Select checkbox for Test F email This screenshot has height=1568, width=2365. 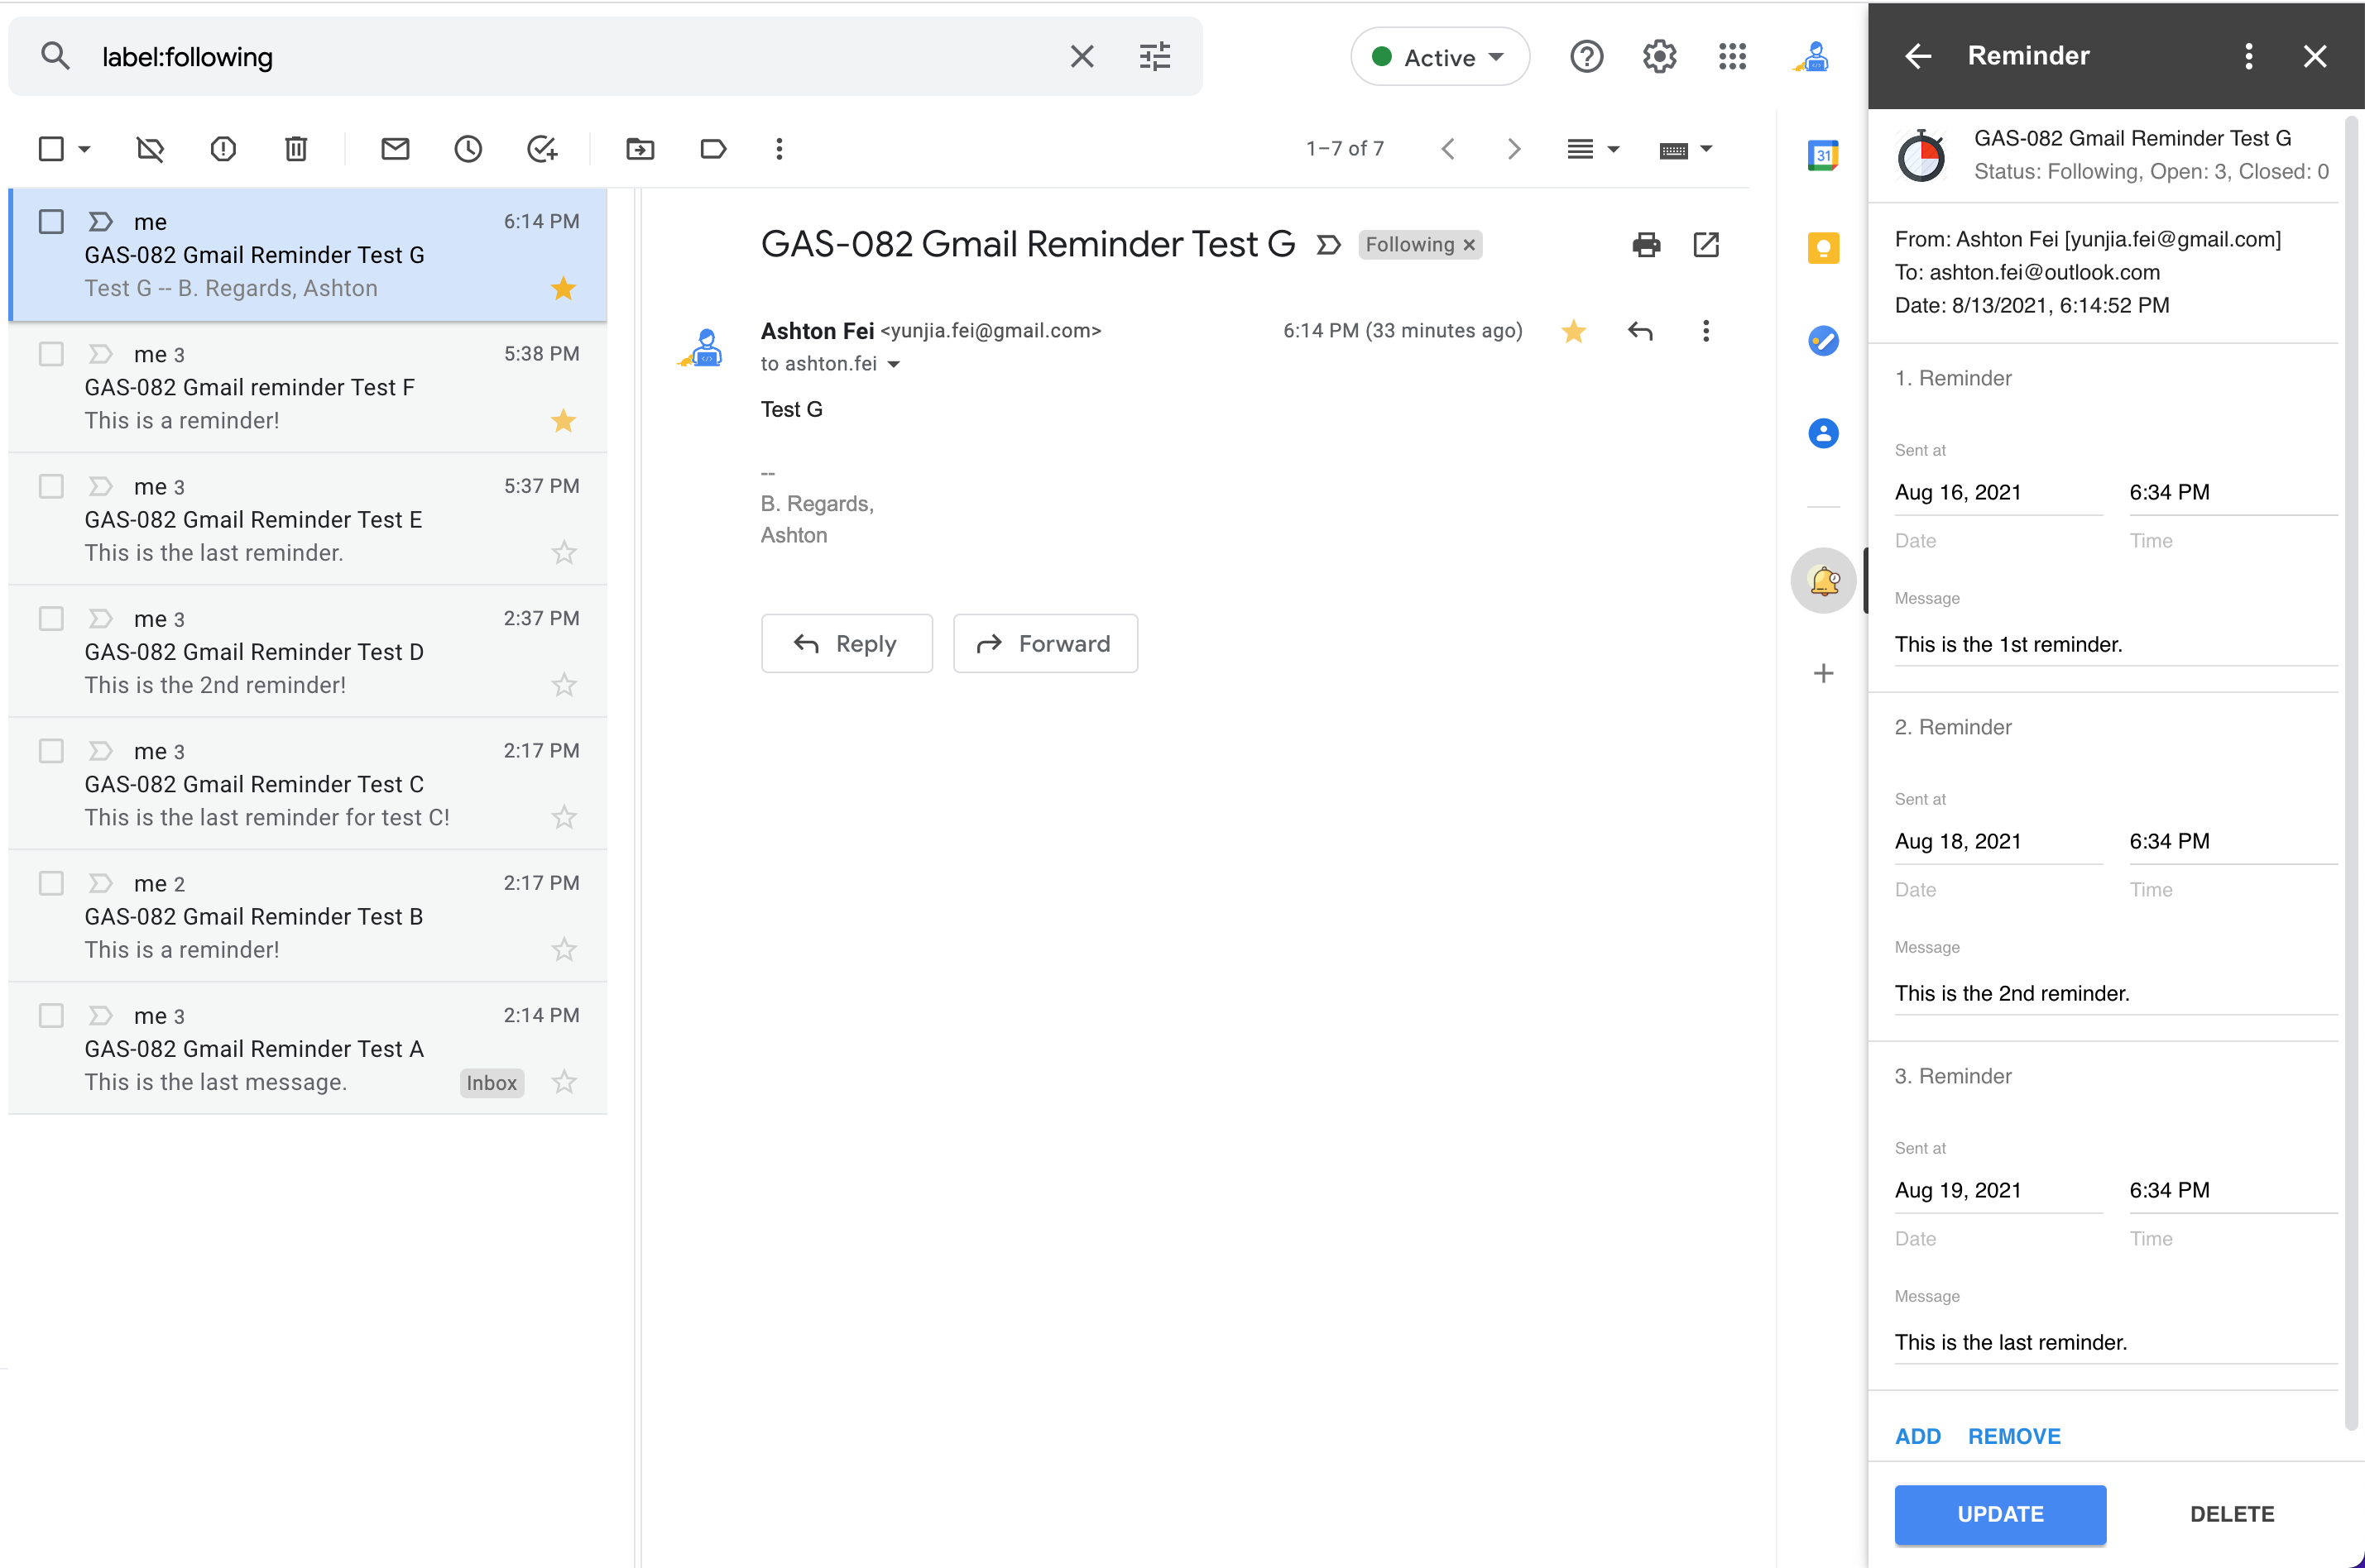pos(51,354)
